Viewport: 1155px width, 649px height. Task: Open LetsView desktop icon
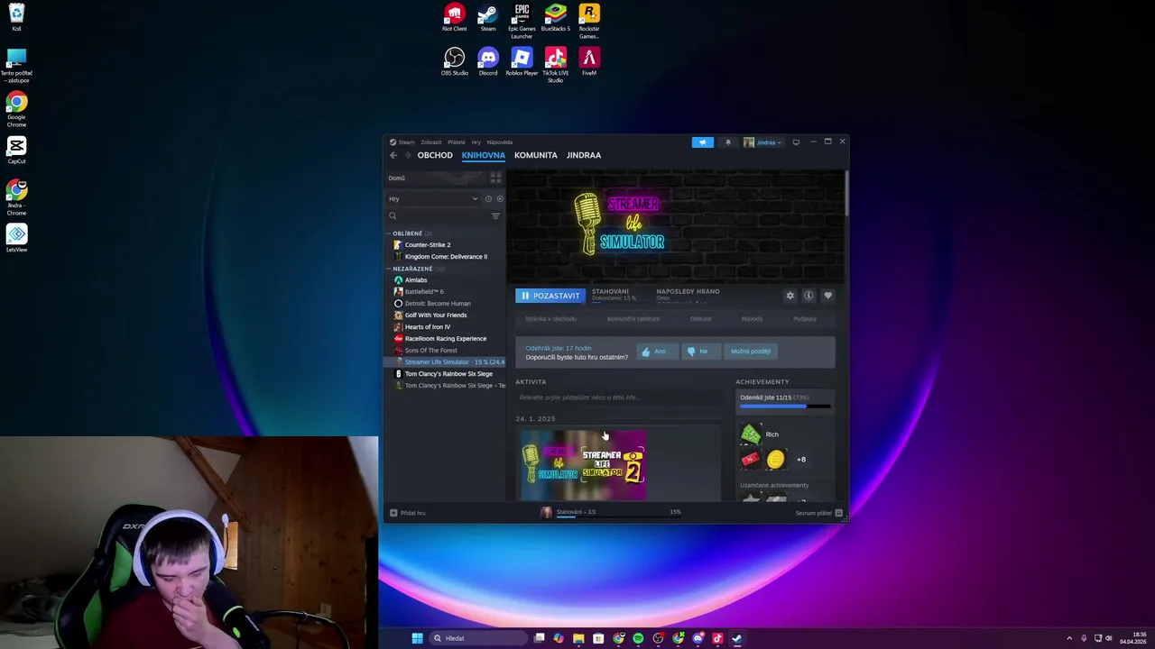tap(16, 238)
